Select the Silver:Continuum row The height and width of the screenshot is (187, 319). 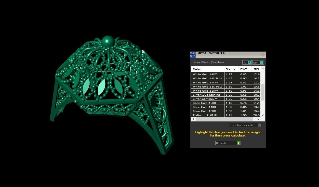(x=226, y=99)
